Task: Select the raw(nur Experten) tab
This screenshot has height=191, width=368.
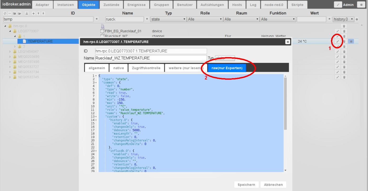Action: [227, 68]
